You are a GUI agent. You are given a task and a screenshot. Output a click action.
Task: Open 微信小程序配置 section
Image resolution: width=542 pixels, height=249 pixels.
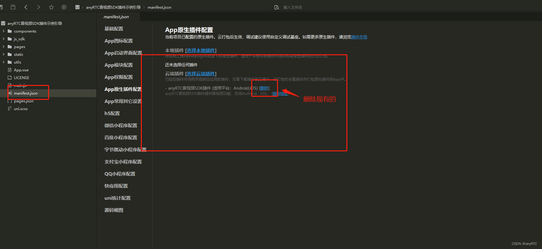tap(121, 125)
